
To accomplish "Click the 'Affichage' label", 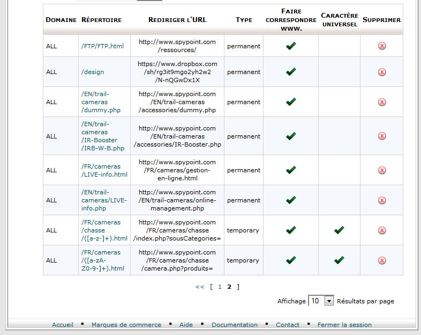I will pyautogui.click(x=291, y=301).
